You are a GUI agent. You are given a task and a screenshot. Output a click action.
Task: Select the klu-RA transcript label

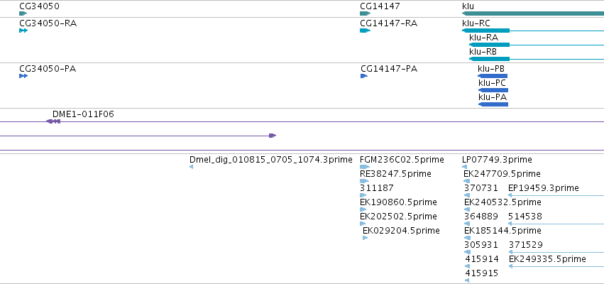point(483,38)
